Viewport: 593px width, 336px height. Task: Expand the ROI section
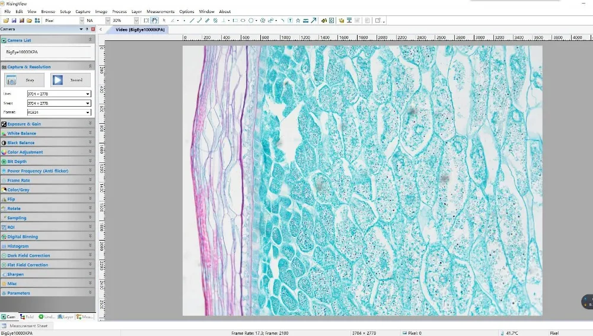(x=47, y=227)
